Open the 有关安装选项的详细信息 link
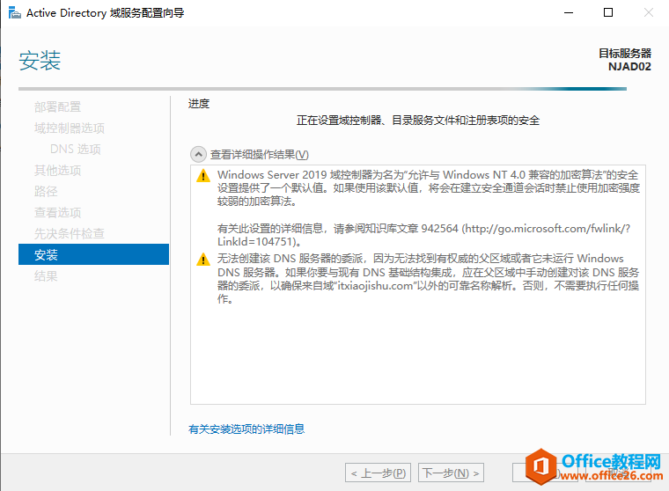Screen dimensions: 669x491 246,429
